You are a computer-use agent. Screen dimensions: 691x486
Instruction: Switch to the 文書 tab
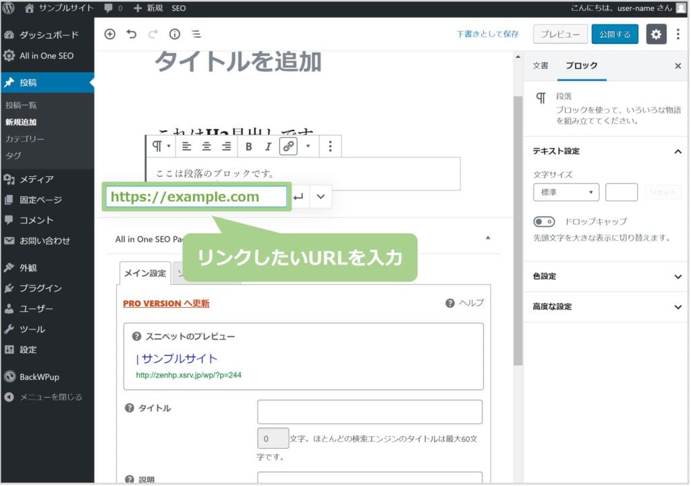coord(541,66)
